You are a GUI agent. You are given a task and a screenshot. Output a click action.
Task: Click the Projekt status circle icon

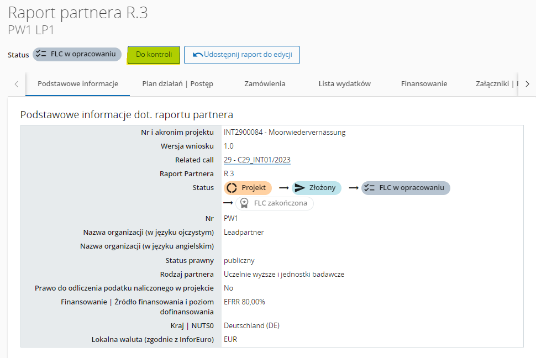tap(232, 188)
